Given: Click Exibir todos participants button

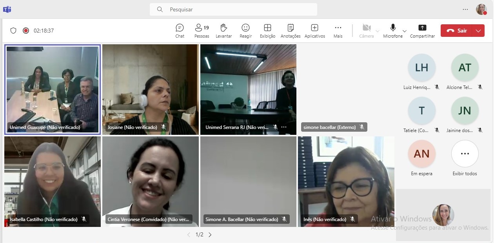Looking at the screenshot, I should [465, 154].
